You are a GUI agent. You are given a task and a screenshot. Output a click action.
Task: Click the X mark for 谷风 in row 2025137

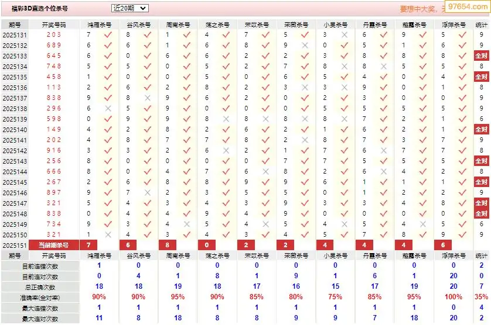pos(148,98)
